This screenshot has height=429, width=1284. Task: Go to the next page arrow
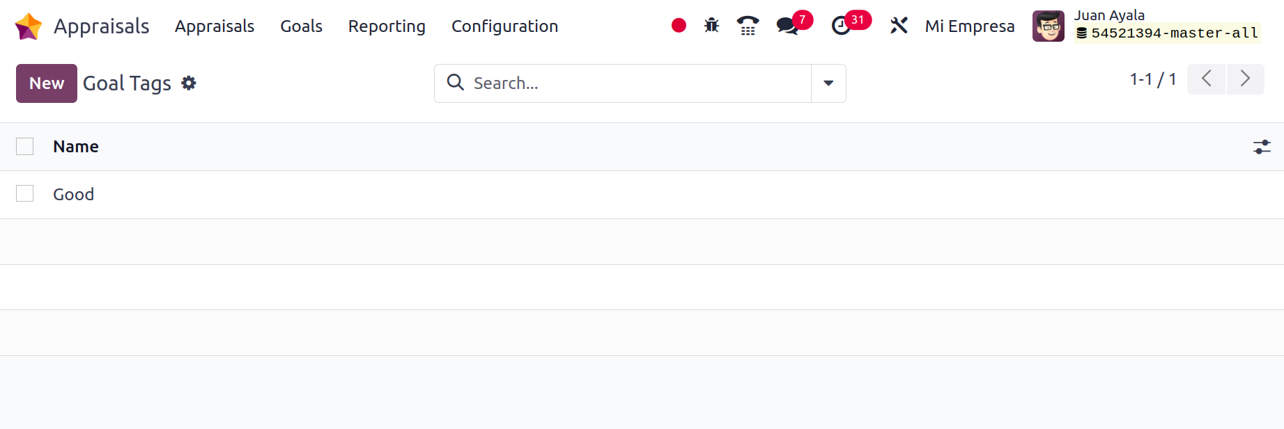point(1245,79)
